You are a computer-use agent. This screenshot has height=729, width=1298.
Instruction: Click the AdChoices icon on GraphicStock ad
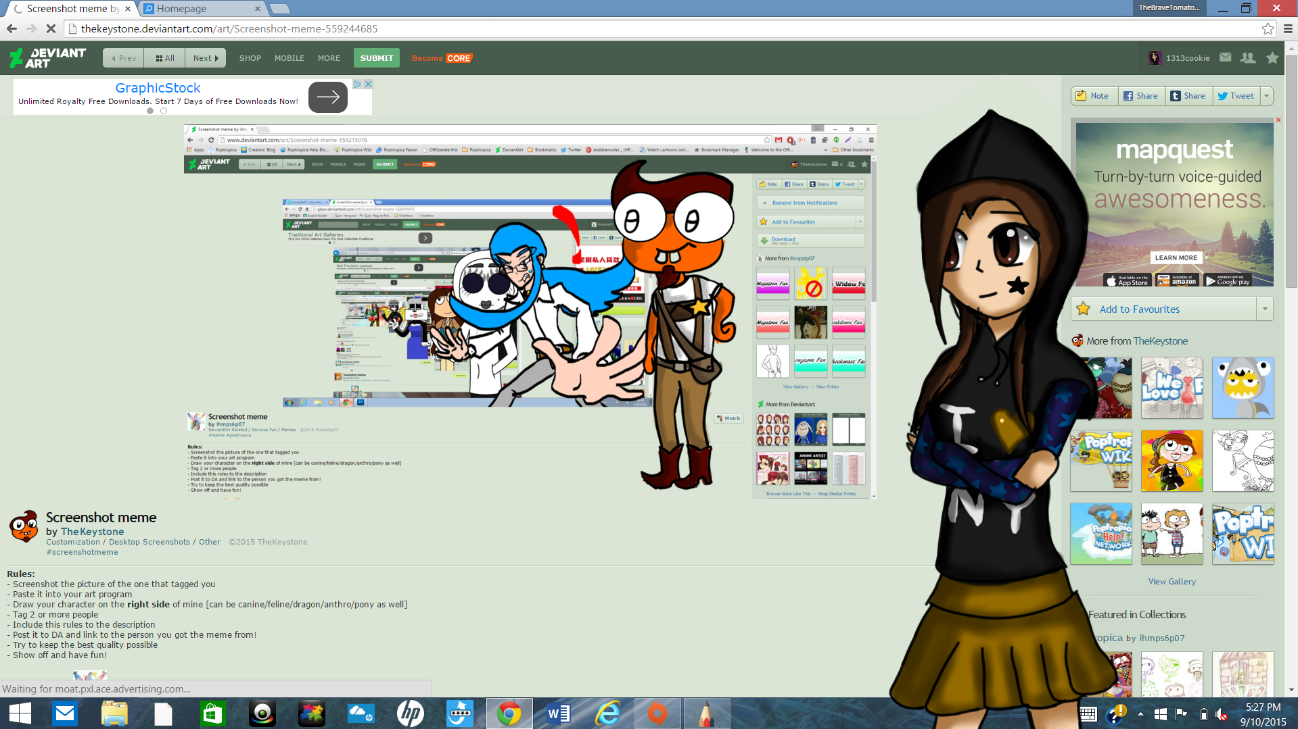pyautogui.click(x=358, y=84)
